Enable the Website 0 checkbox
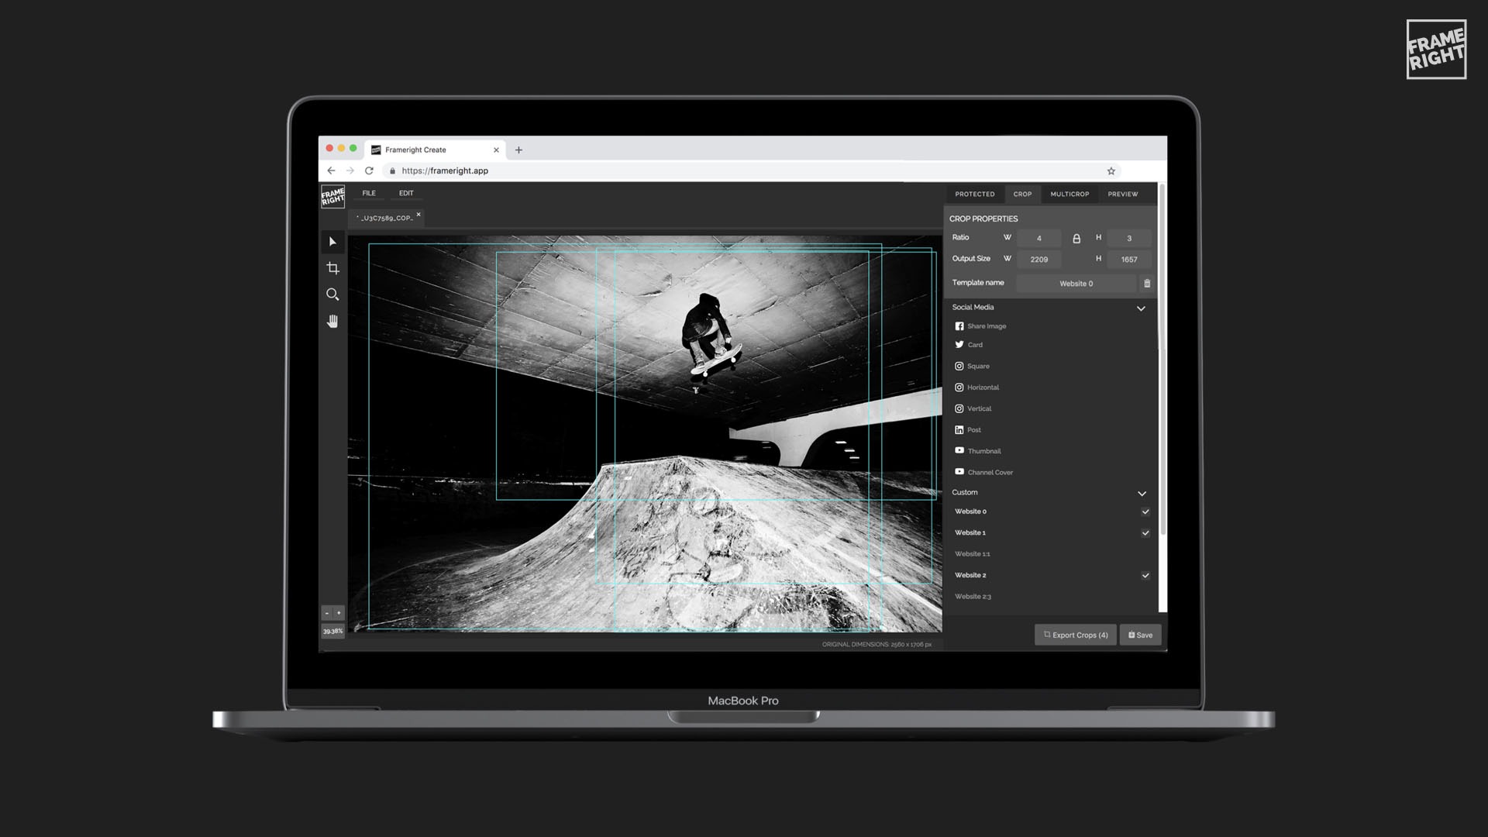This screenshot has width=1488, height=837. [1145, 511]
